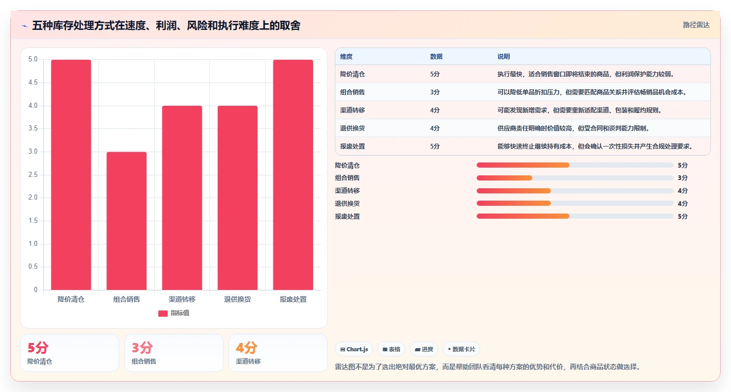
Task: Open the 5分 降价清仓 data card
Action: [70, 353]
